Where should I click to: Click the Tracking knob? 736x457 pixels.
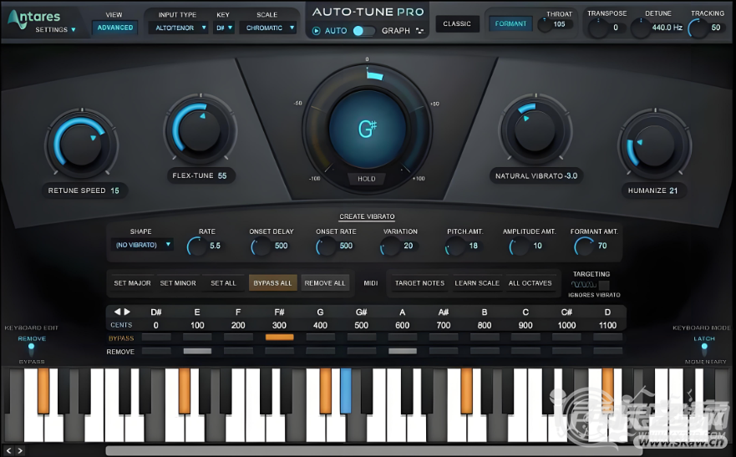(698, 28)
